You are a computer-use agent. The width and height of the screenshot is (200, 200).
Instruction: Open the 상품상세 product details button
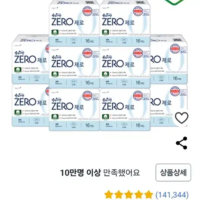[x=173, y=173]
